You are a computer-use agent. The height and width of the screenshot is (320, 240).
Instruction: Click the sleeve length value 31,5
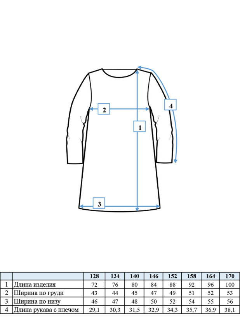point(134,310)
